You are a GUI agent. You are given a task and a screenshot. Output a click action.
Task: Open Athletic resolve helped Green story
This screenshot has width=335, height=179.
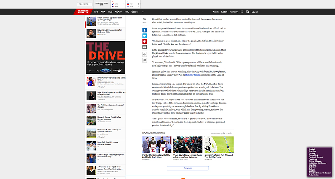click(110, 168)
